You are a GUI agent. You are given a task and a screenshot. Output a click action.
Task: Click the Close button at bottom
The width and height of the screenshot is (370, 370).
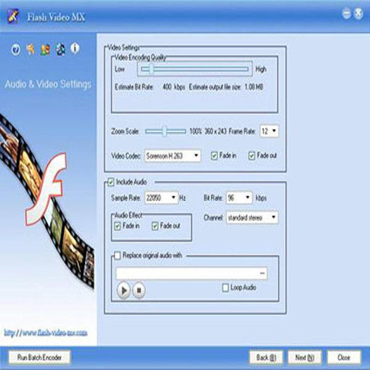(344, 358)
